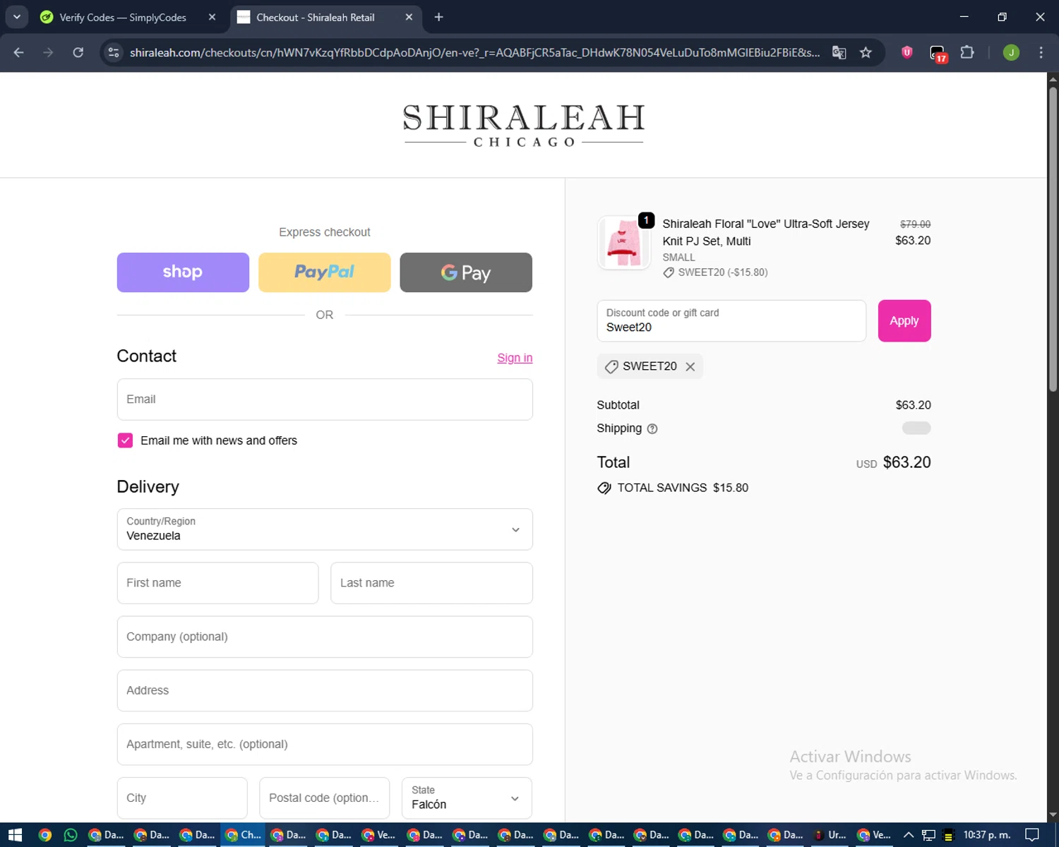
Task: Click the Last name field
Action: [431, 583]
